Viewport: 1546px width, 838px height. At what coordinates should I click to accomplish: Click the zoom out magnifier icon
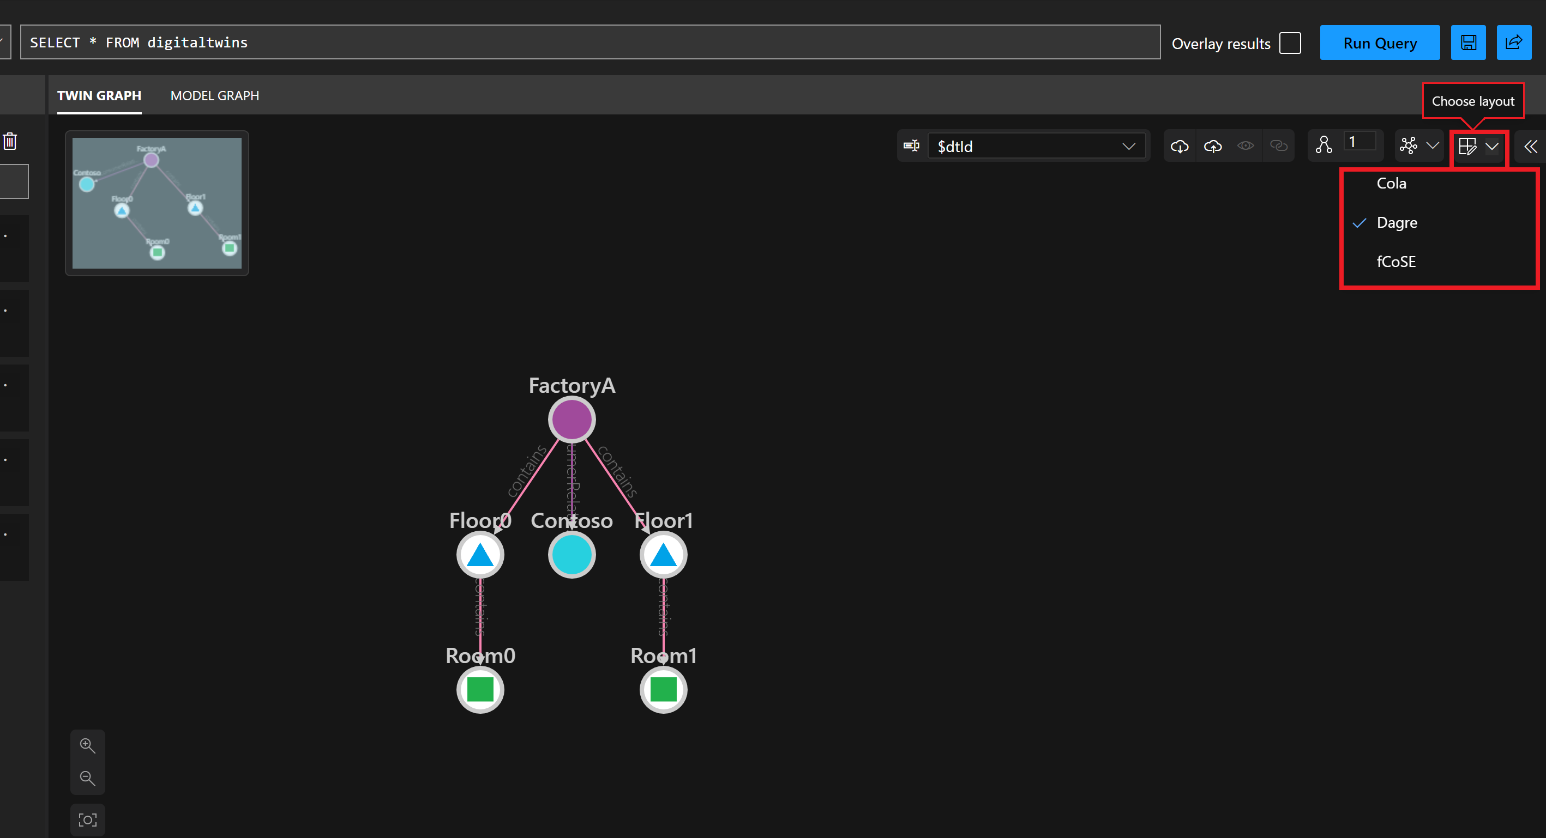pyautogui.click(x=88, y=779)
